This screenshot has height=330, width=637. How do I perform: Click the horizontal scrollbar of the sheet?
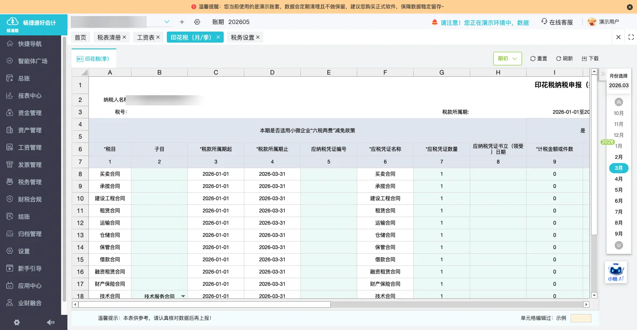click(x=205, y=304)
